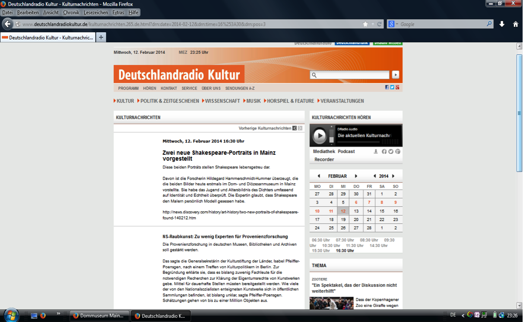Select the Deutschlandradio Kultur browser tab
Viewport: 523px width, 322px height.
48,38
